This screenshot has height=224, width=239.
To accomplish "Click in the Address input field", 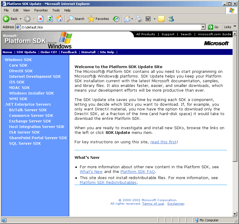I will (x=111, y=27).
